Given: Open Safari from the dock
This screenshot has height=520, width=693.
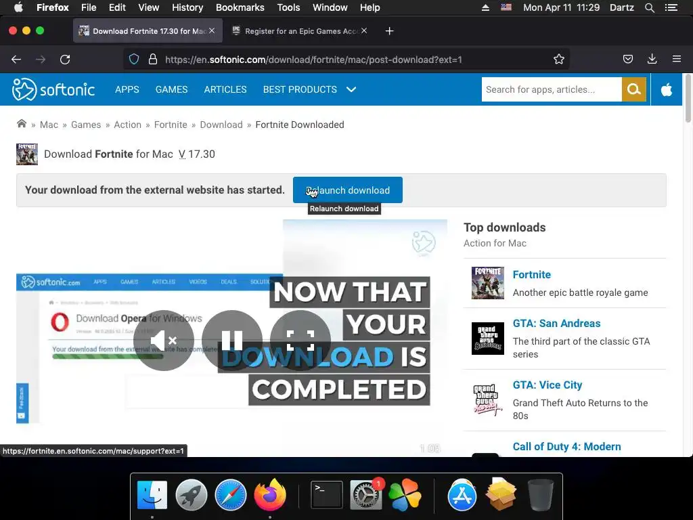Looking at the screenshot, I should 230,495.
